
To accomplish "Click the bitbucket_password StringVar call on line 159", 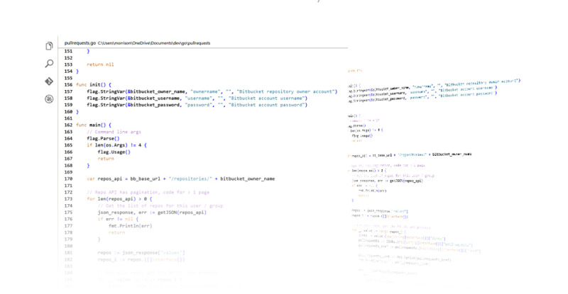I will [197, 105].
